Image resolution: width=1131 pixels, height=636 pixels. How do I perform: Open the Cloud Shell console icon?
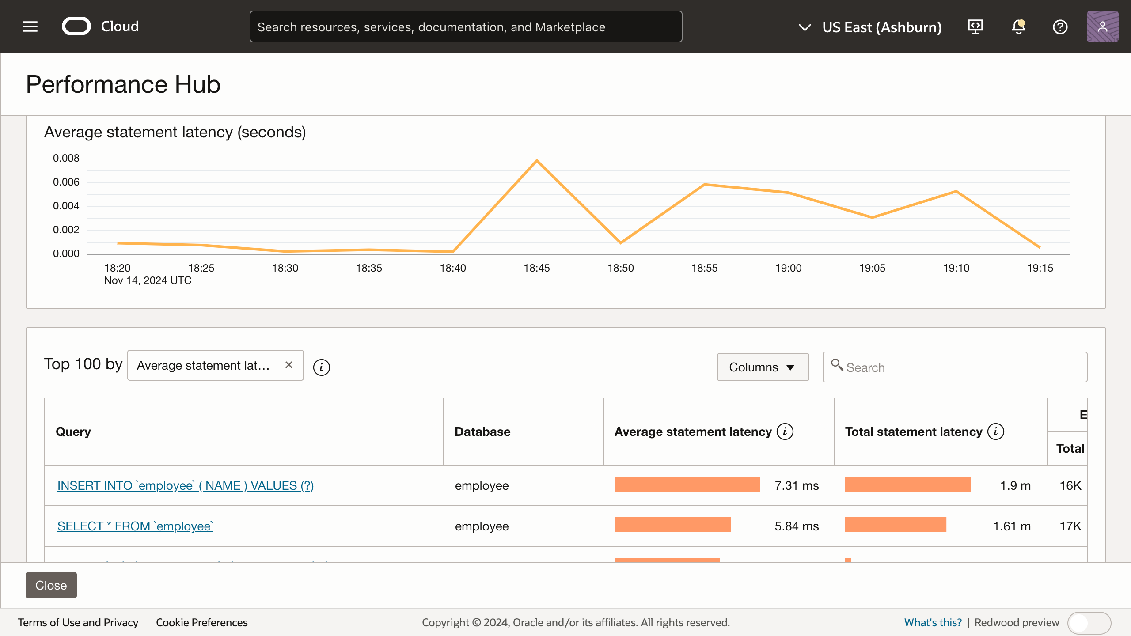(x=975, y=26)
